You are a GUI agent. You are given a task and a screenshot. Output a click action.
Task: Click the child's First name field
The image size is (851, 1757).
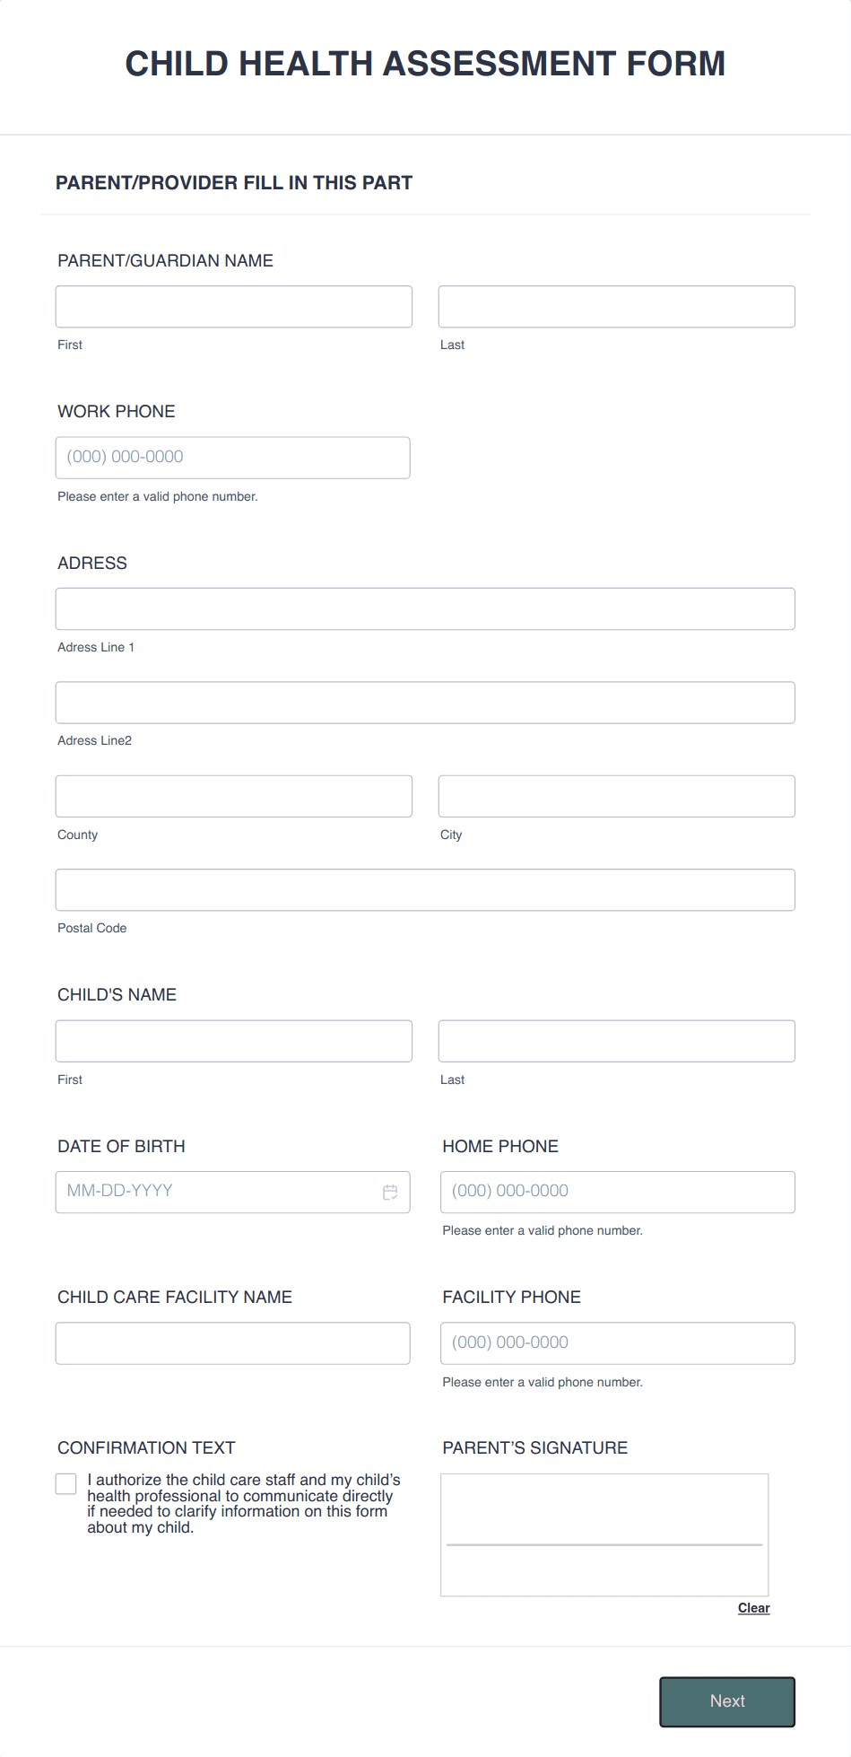[x=233, y=1040]
